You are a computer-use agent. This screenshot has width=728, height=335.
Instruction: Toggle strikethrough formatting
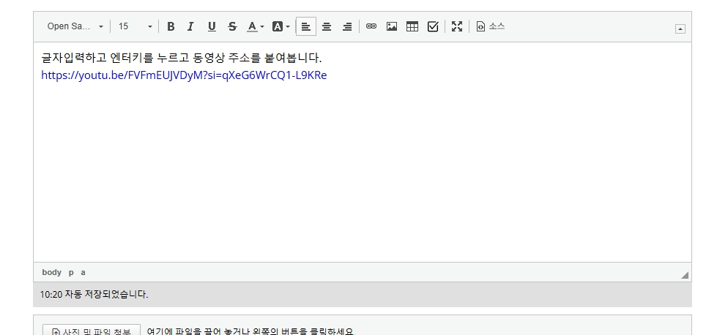[x=232, y=26]
